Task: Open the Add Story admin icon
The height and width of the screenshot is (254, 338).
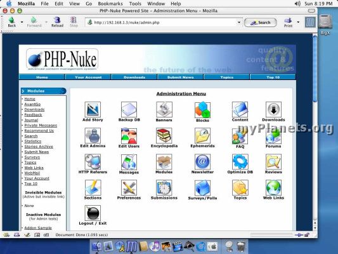Action: coord(93,109)
